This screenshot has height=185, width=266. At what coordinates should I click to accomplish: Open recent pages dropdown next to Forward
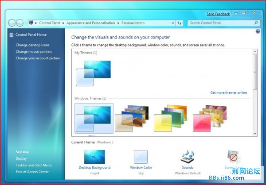[25, 23]
